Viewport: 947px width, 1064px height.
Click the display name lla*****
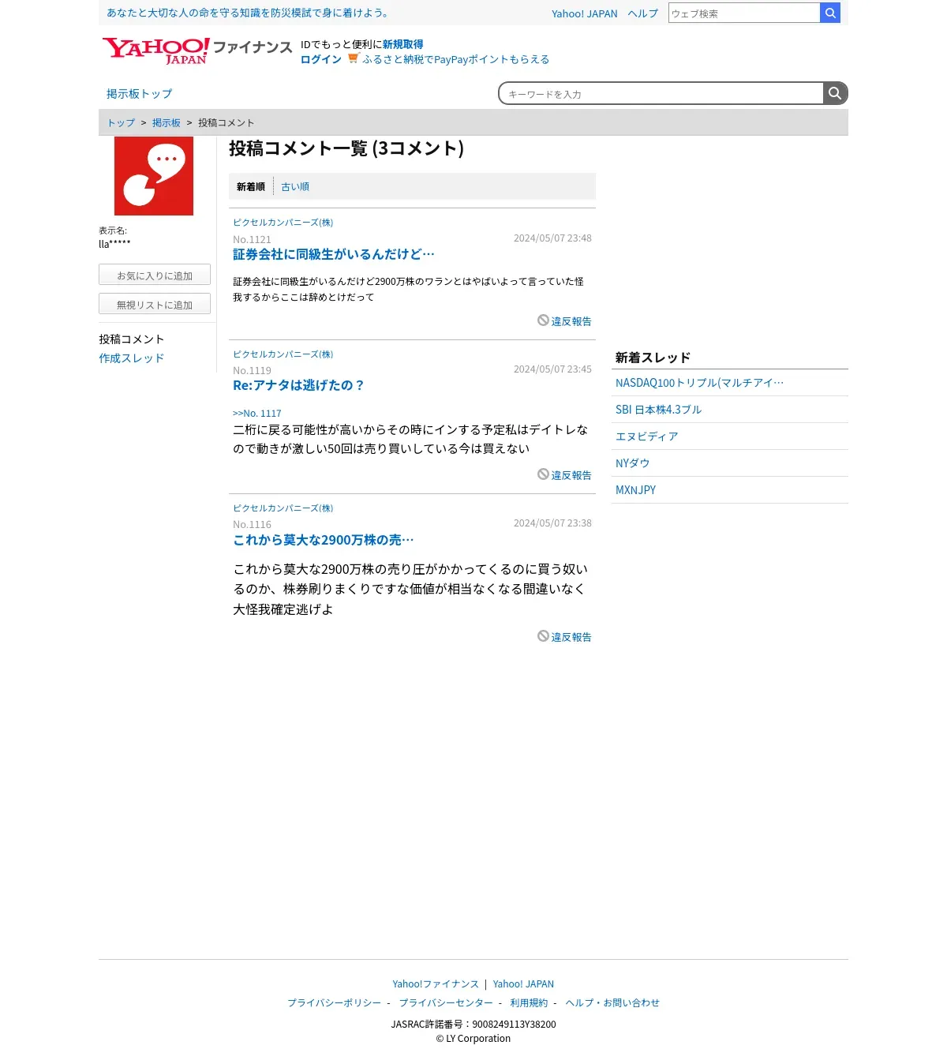114,244
